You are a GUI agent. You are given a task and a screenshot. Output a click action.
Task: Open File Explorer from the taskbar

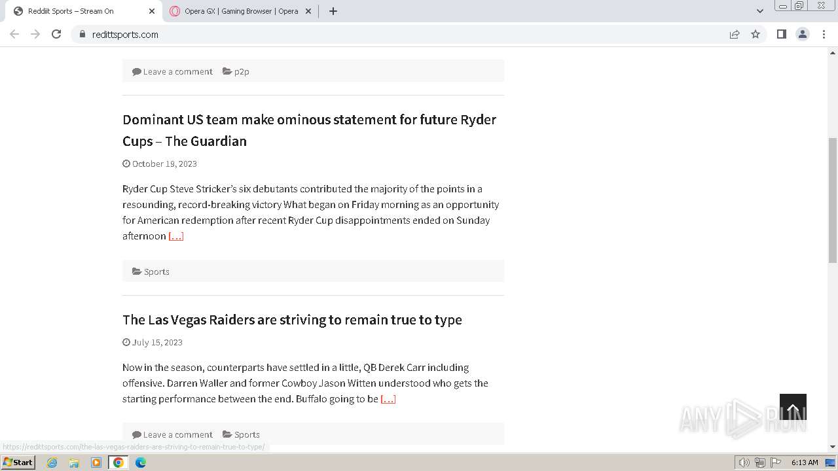click(74, 462)
